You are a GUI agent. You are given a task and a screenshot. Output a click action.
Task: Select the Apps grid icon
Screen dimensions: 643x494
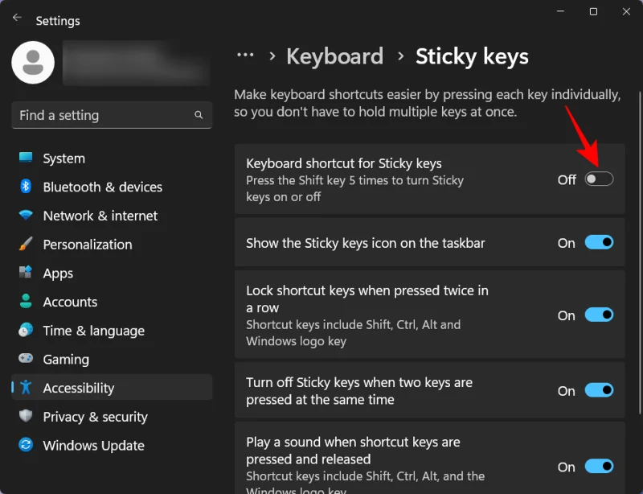pyautogui.click(x=27, y=273)
